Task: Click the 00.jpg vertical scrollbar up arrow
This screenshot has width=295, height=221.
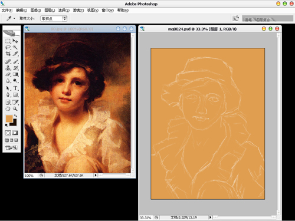Action: point(133,35)
